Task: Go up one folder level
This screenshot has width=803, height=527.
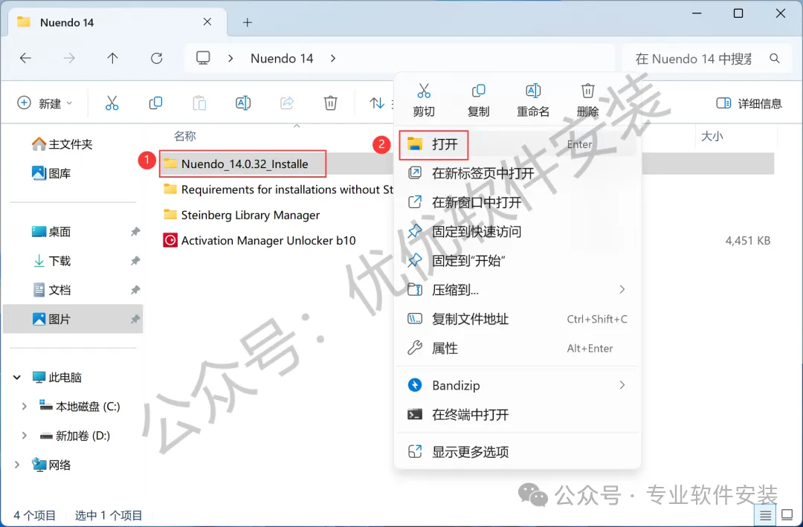Action: (113, 59)
